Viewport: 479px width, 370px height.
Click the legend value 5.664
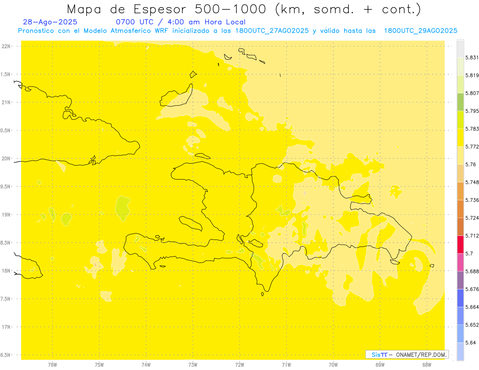pos(472,307)
